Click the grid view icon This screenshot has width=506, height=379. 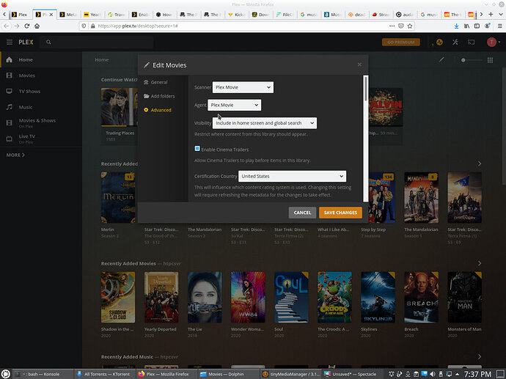pos(490,60)
